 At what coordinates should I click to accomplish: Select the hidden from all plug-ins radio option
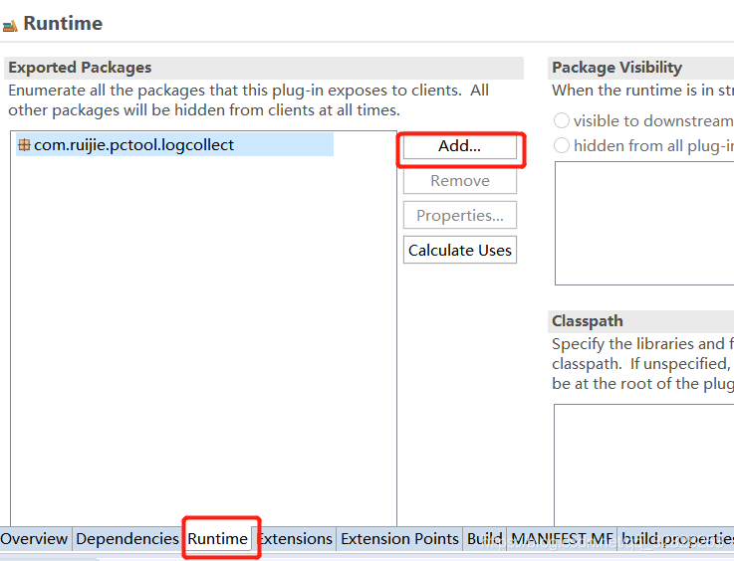(x=562, y=145)
